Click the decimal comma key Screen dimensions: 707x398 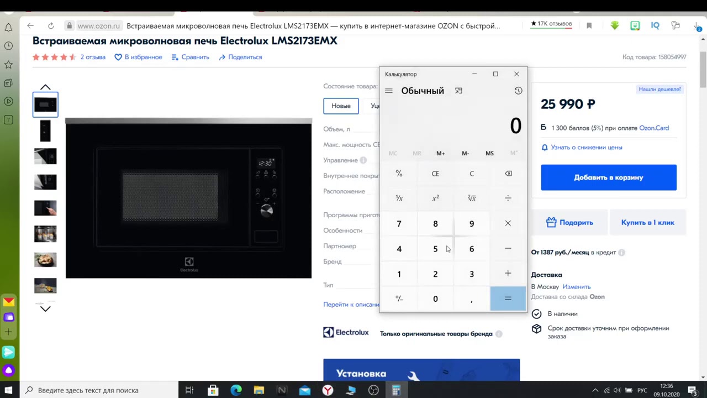tap(472, 298)
